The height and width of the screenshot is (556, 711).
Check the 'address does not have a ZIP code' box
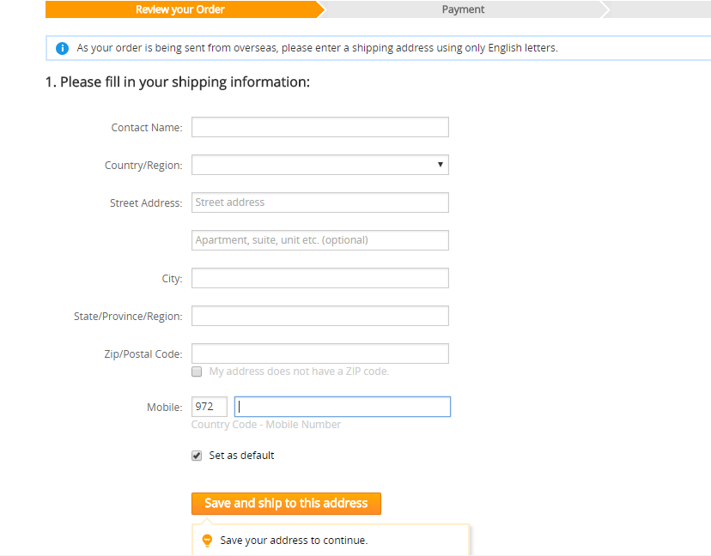coord(197,372)
